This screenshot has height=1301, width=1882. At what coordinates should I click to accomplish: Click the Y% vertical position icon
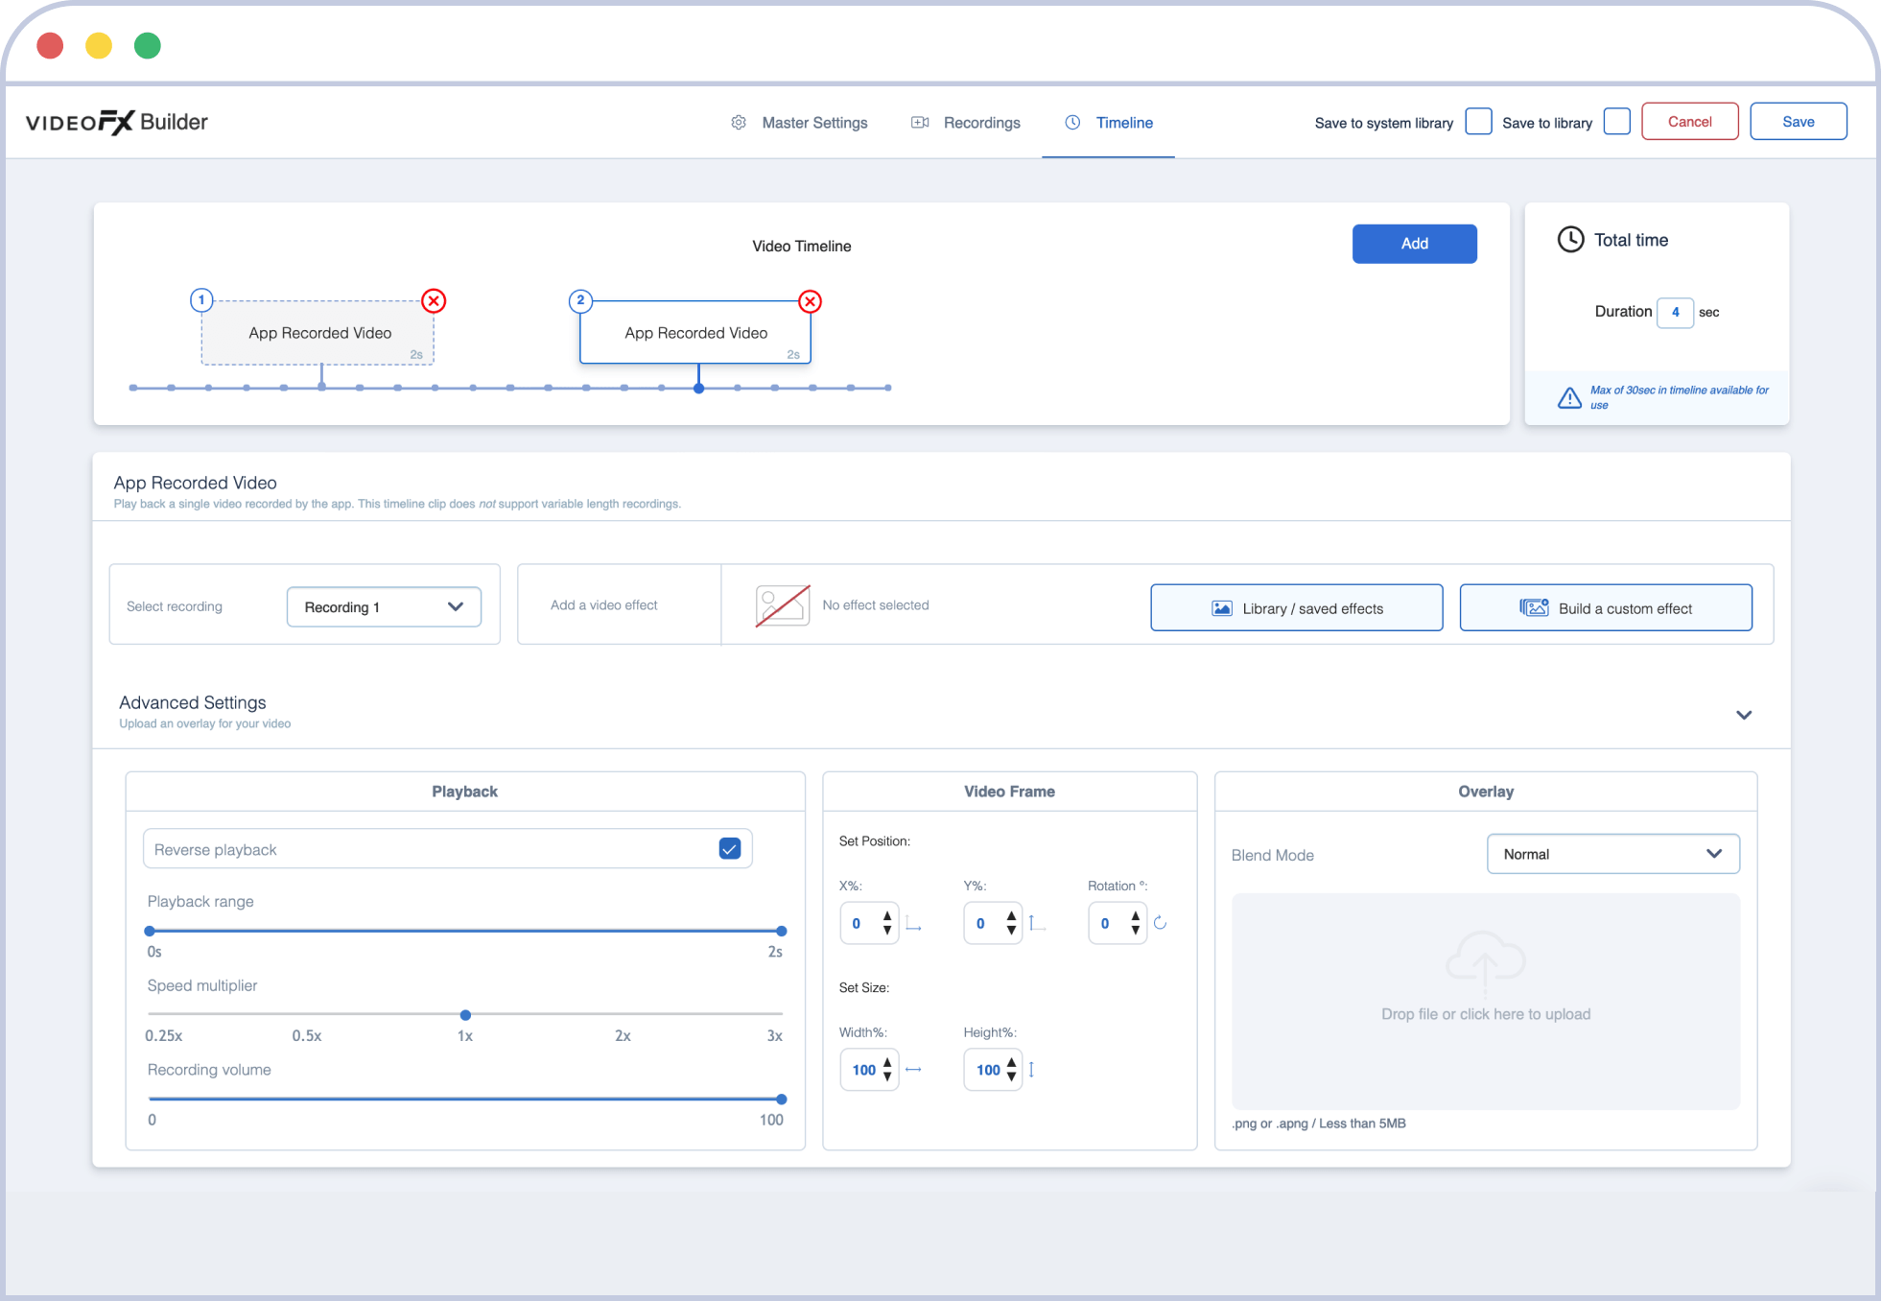(x=1037, y=923)
